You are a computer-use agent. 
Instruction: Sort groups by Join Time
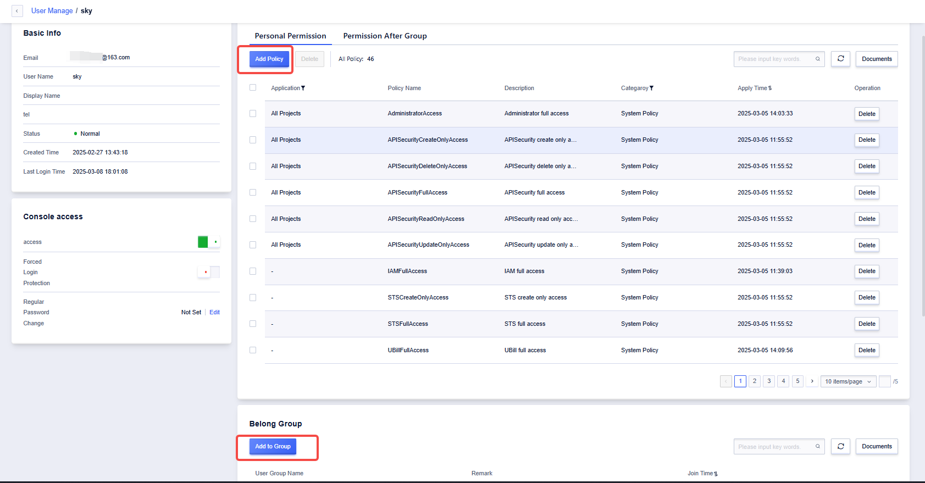pyautogui.click(x=716, y=474)
